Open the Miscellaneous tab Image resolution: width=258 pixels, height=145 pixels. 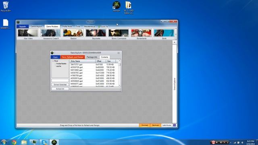tap(89, 27)
